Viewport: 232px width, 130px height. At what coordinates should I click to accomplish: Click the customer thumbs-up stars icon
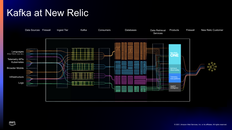pyautogui.click(x=212, y=67)
